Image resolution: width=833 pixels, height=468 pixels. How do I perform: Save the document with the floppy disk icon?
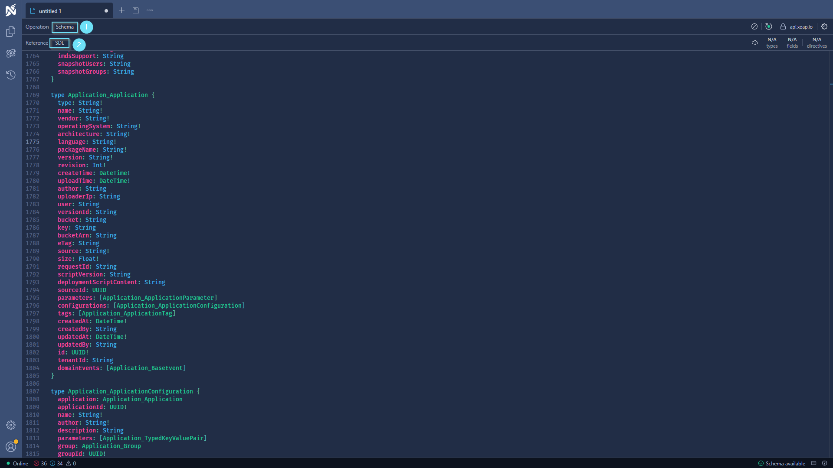tap(136, 10)
